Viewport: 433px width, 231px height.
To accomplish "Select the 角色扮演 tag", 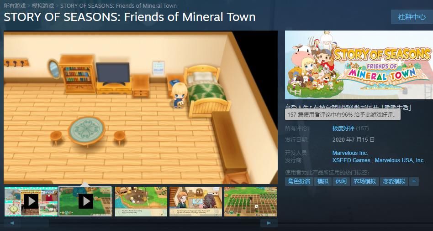I will [x=299, y=181].
